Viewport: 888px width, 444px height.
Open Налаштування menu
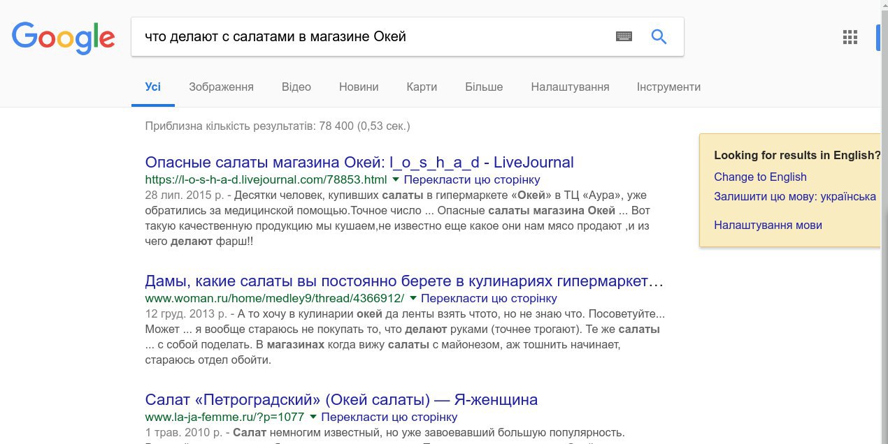click(570, 87)
